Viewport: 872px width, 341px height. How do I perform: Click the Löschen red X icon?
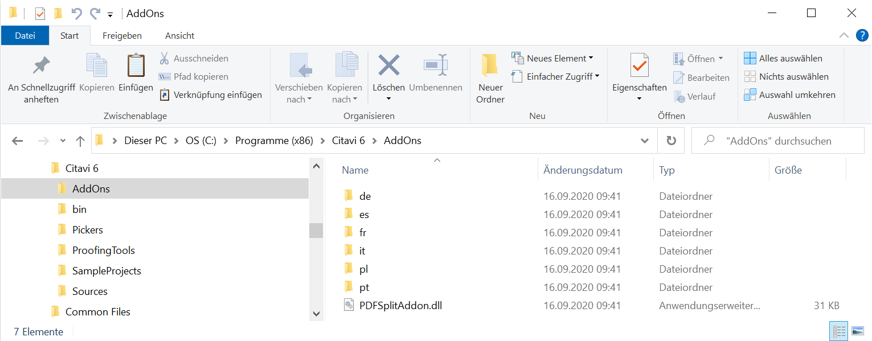(389, 65)
